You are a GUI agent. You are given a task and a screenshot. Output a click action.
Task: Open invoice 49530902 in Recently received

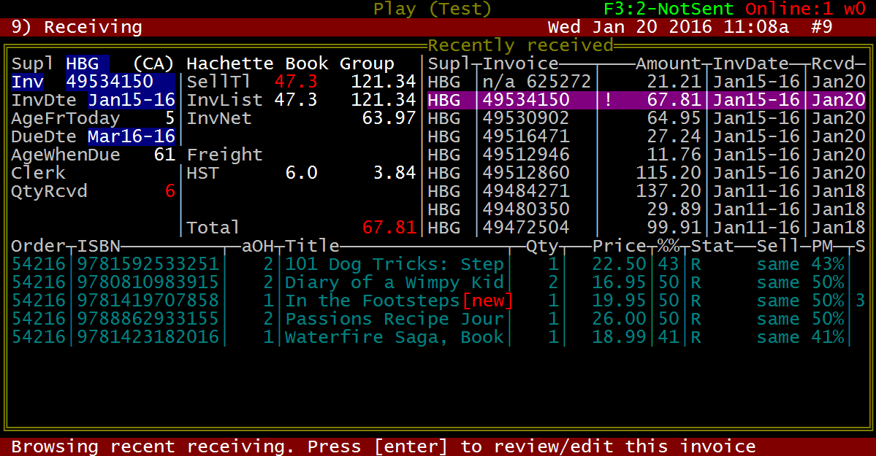[525, 118]
